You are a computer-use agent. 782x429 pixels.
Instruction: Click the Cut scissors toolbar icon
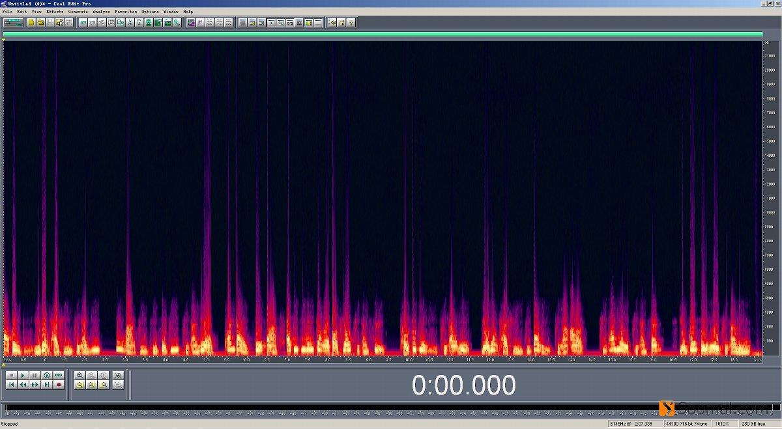coord(130,23)
